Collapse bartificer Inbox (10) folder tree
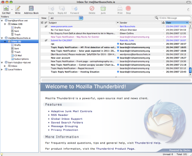Image resolution: width=192 pixels, height=156 pixels. pos(5,24)
